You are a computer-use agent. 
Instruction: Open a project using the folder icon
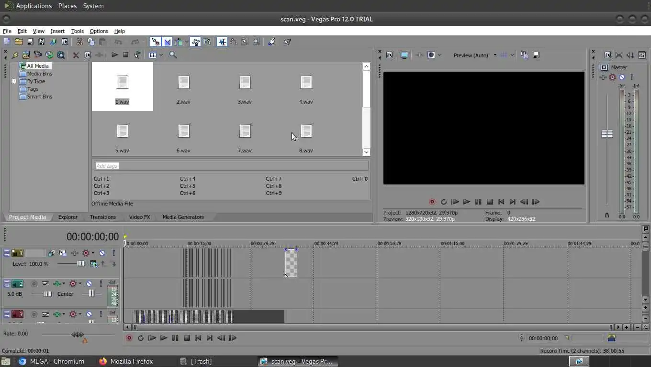(19, 42)
